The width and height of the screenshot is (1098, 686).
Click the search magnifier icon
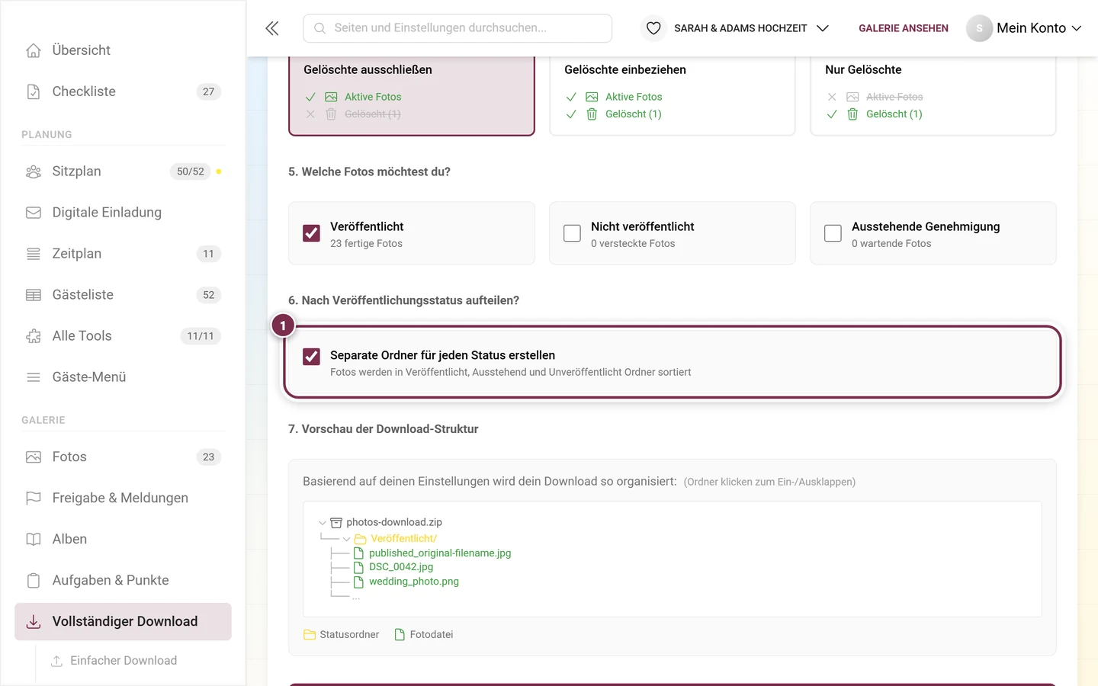(x=320, y=28)
